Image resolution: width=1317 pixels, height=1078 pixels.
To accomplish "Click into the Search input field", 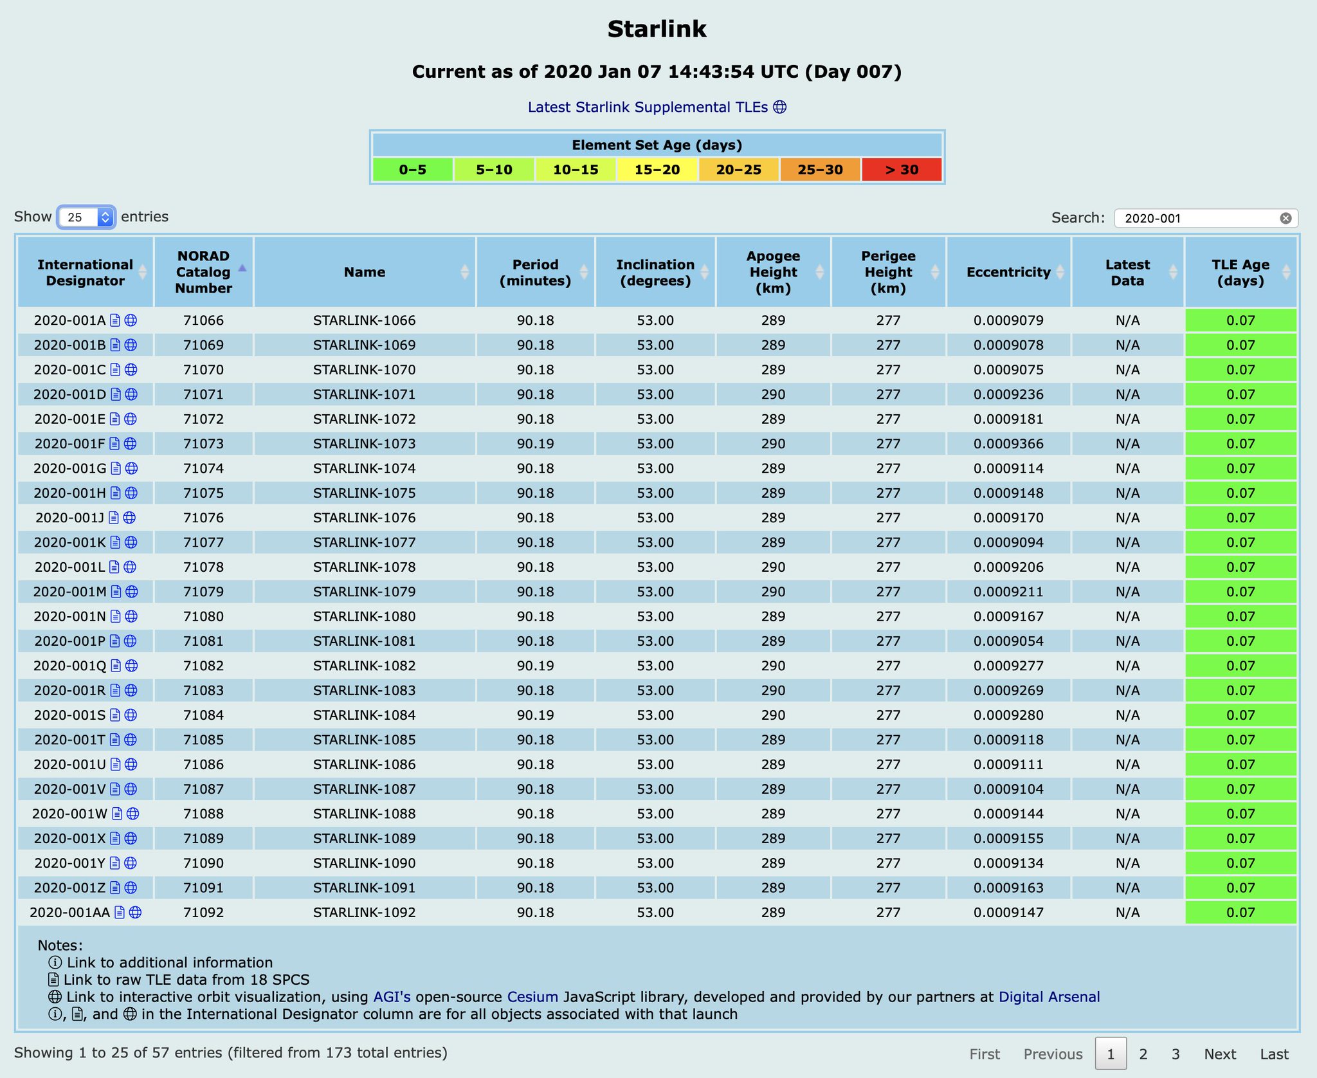I will [x=1196, y=218].
